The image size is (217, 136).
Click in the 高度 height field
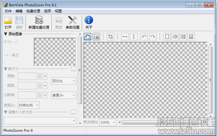click(x=27, y=86)
